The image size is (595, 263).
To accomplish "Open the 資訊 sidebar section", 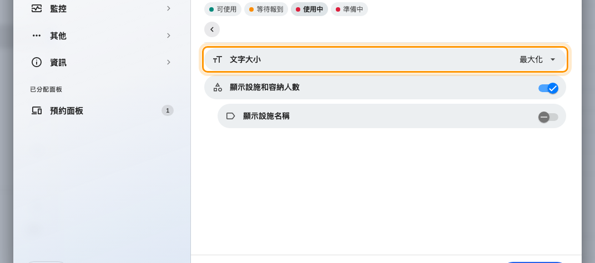I will point(102,62).
